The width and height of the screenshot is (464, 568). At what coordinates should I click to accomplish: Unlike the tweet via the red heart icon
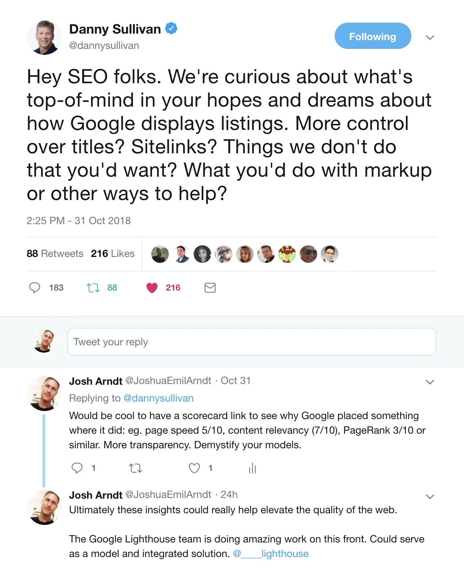(x=152, y=288)
